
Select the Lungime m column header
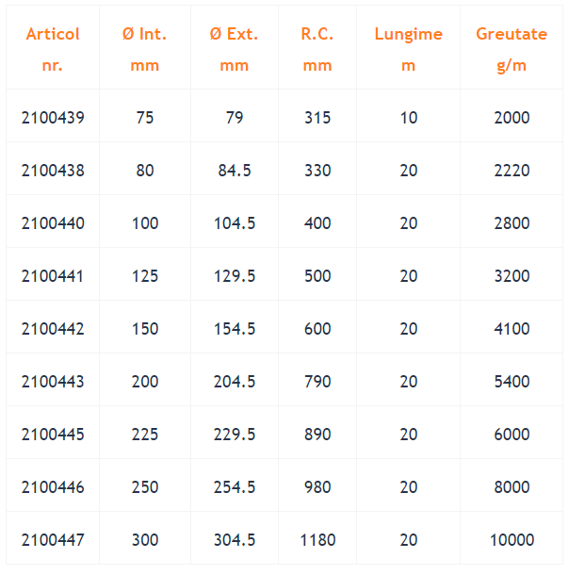click(x=408, y=48)
